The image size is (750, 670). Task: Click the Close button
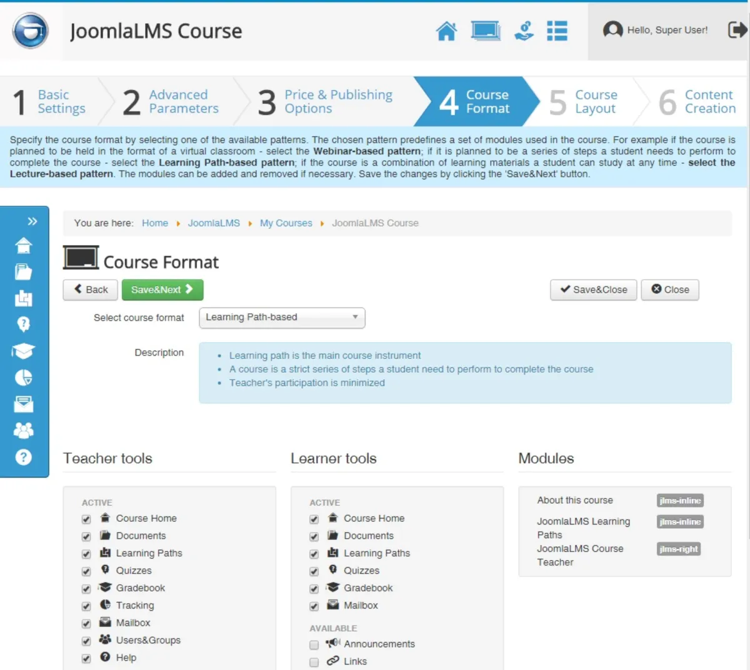click(x=670, y=290)
